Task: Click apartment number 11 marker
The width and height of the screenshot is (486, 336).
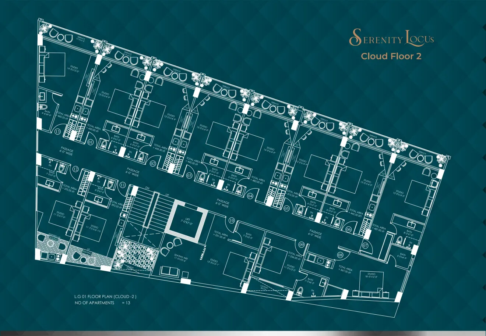Action: click(x=122, y=185)
